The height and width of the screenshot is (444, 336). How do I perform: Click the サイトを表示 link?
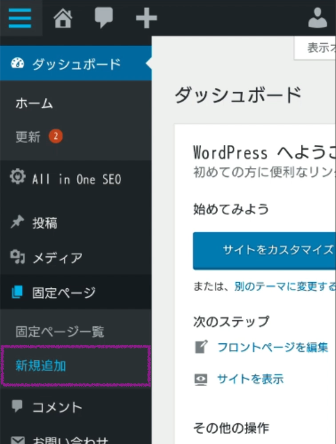point(250,379)
